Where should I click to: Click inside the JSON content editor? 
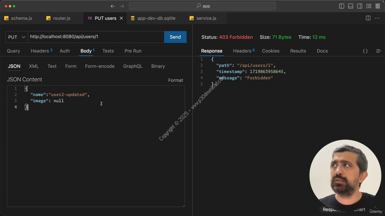coord(96,146)
